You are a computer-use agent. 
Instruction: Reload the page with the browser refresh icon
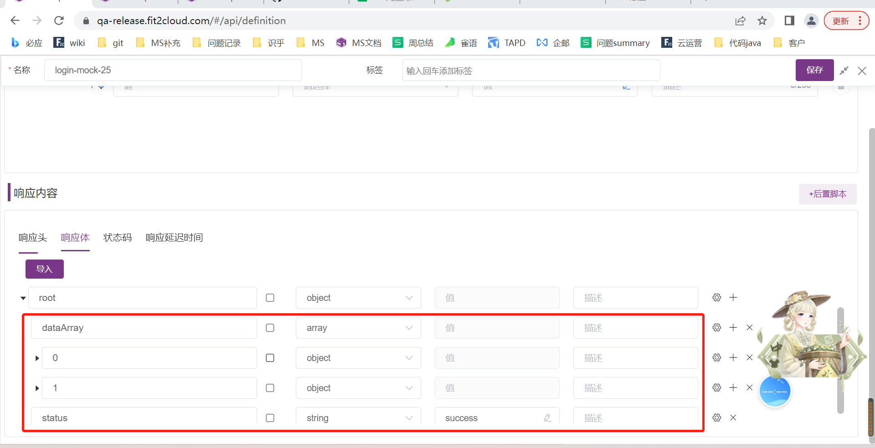tap(59, 20)
